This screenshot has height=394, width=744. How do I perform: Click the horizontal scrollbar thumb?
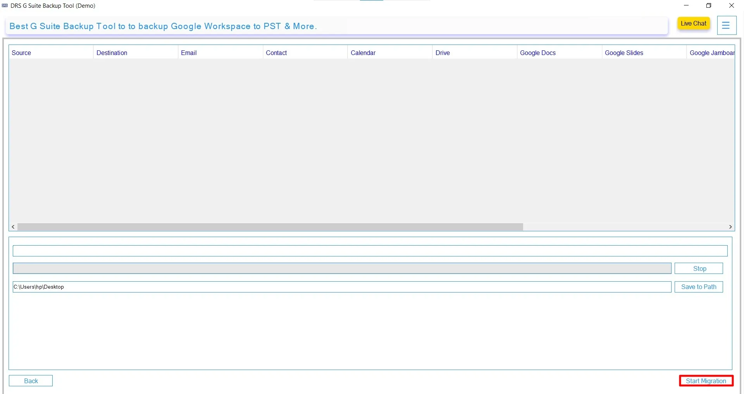click(270, 227)
